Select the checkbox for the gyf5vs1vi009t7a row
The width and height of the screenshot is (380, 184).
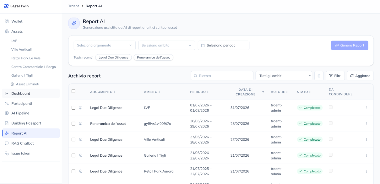pyautogui.click(x=73, y=123)
